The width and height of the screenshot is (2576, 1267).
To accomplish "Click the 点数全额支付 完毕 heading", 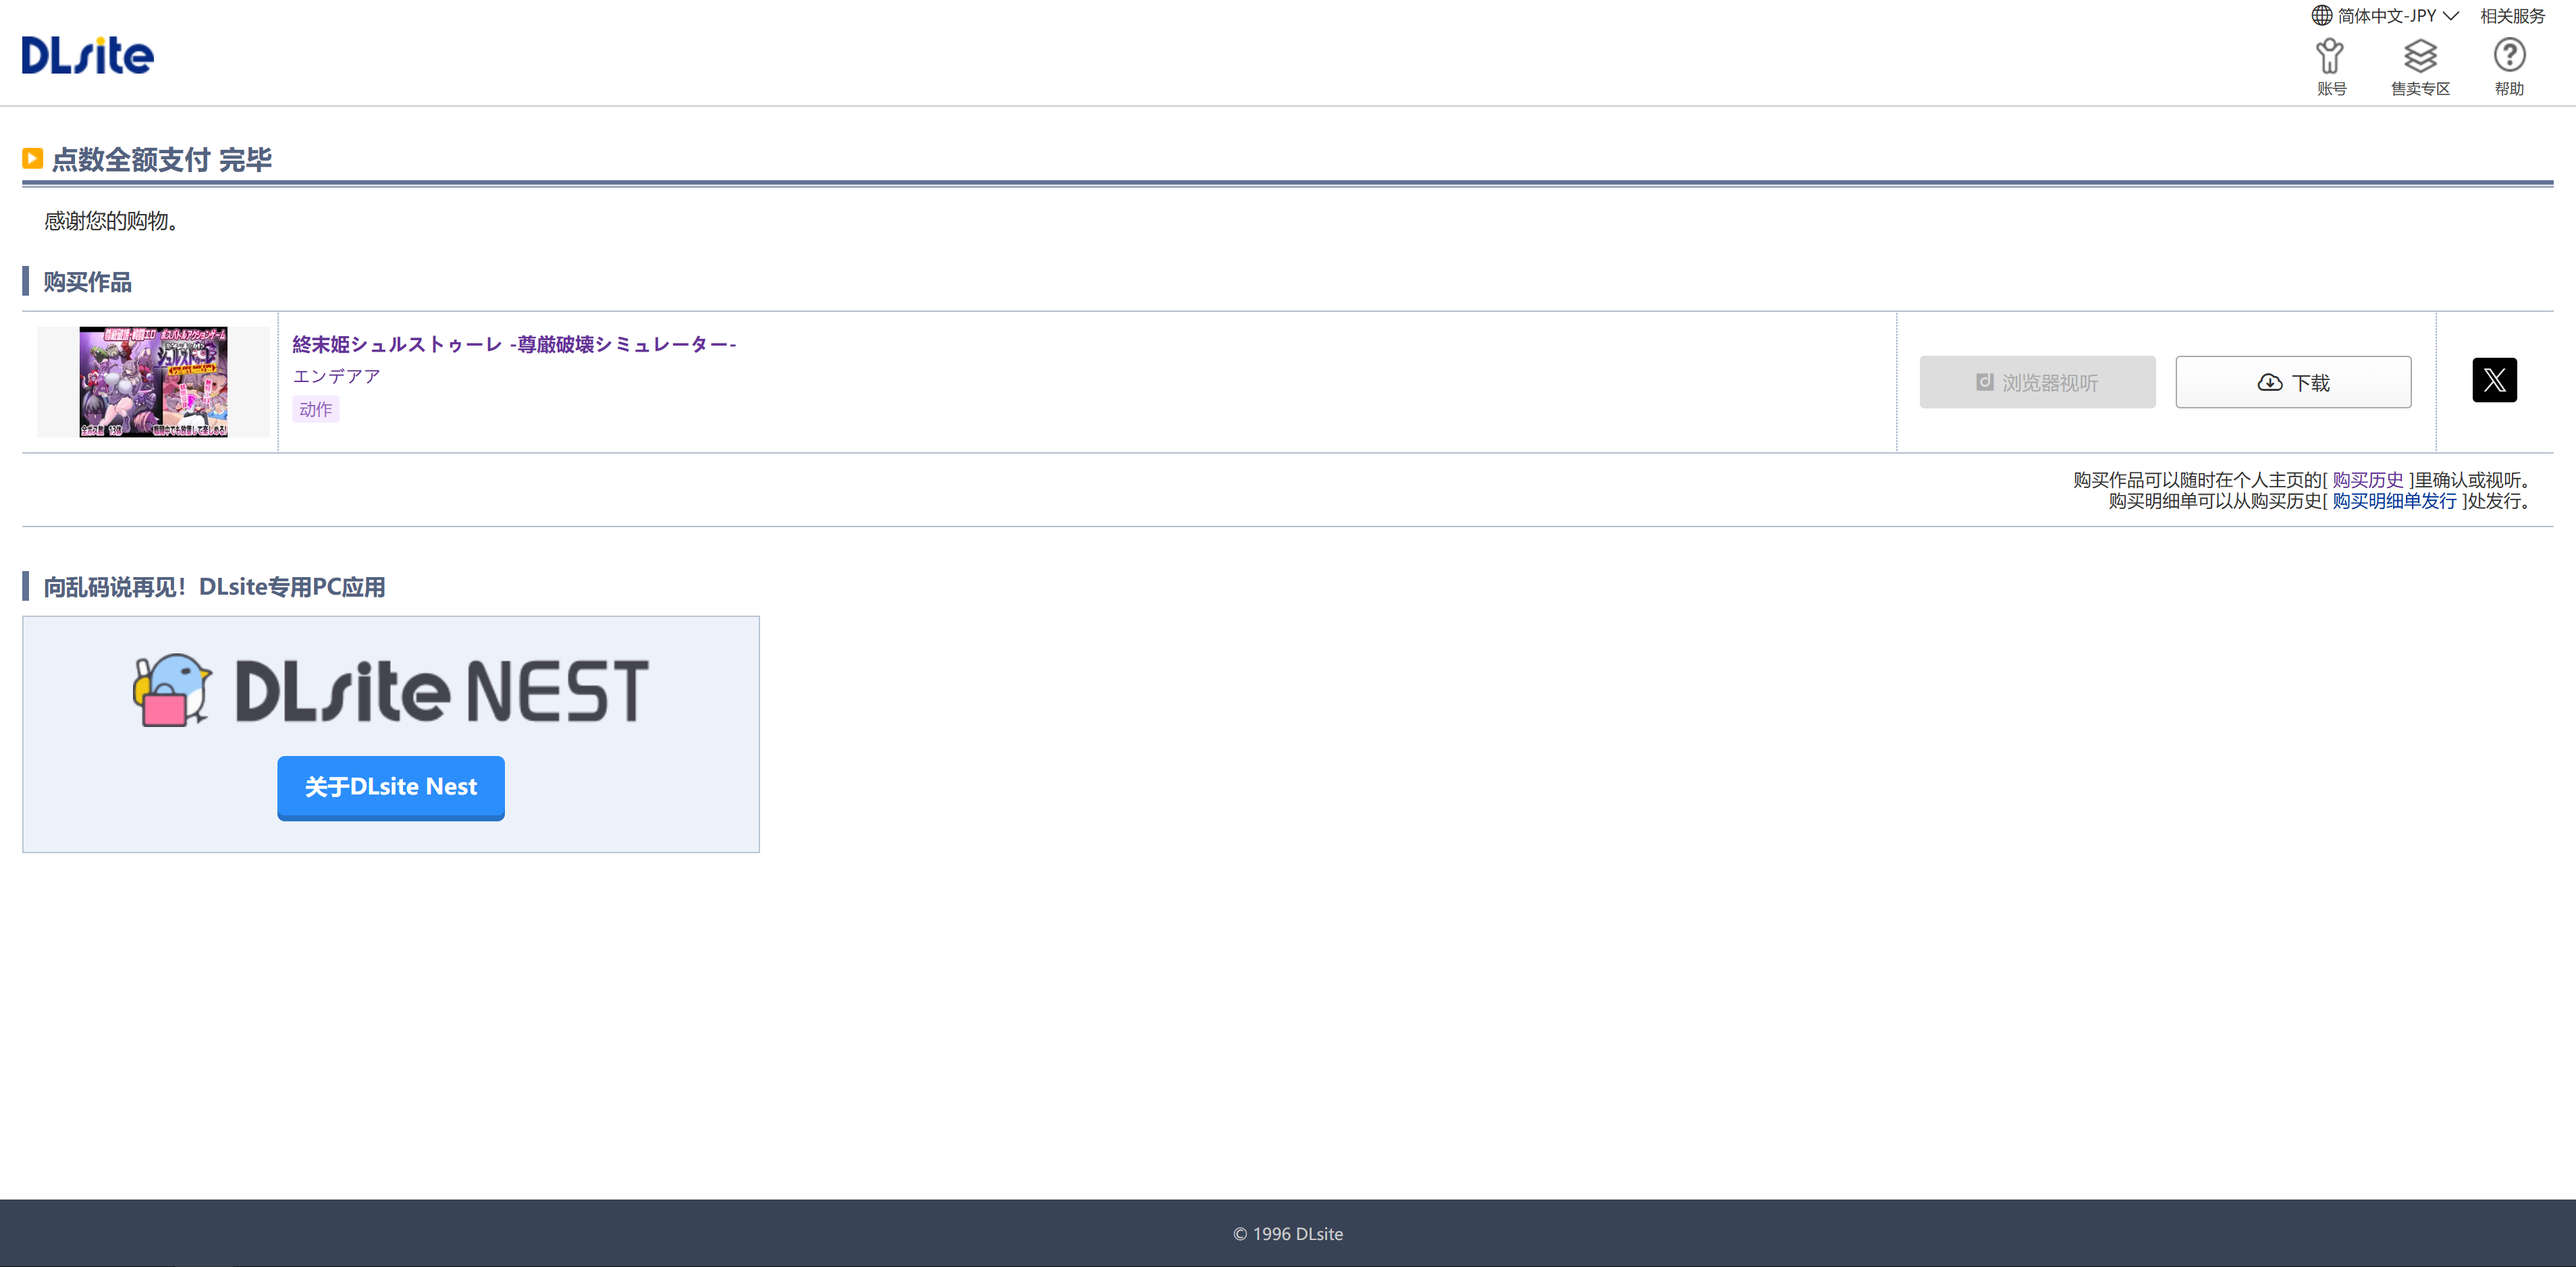I will [x=161, y=160].
